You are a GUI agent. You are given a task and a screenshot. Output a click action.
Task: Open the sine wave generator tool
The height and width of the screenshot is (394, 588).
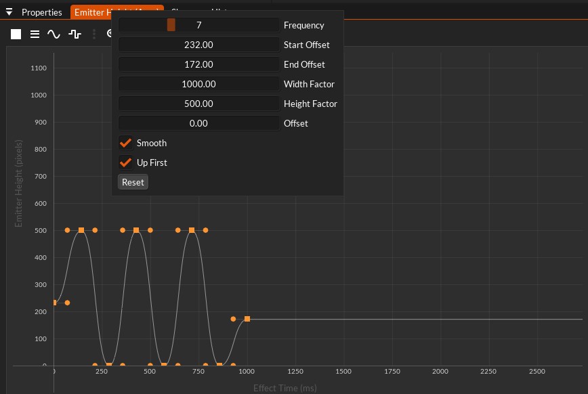[54, 34]
